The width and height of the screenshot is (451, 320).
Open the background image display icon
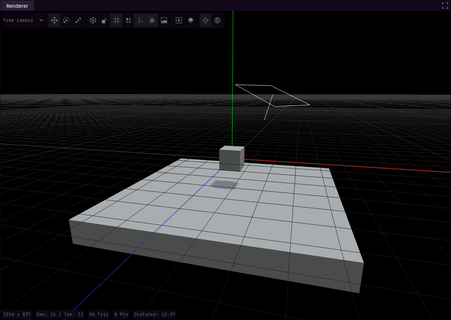(x=164, y=20)
